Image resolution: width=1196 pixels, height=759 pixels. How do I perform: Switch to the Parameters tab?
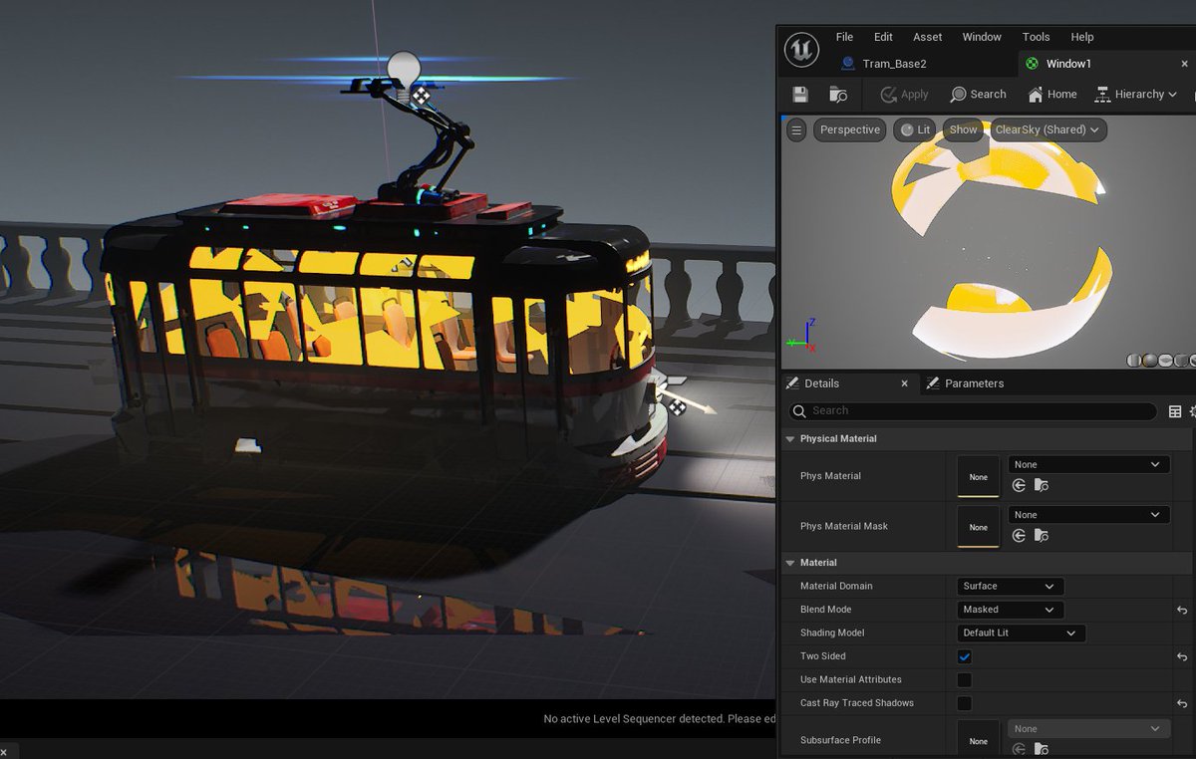pyautogui.click(x=974, y=383)
